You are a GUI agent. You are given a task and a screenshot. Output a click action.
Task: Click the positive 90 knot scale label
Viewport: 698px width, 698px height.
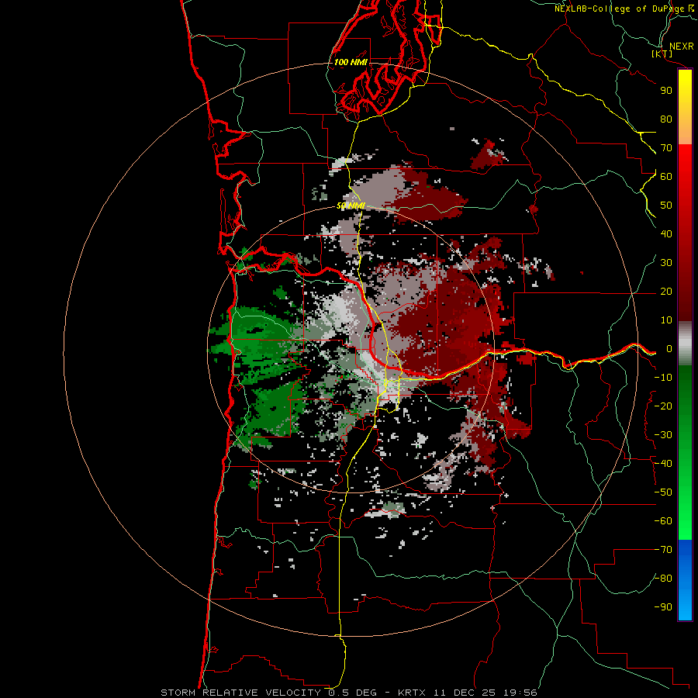click(x=666, y=91)
